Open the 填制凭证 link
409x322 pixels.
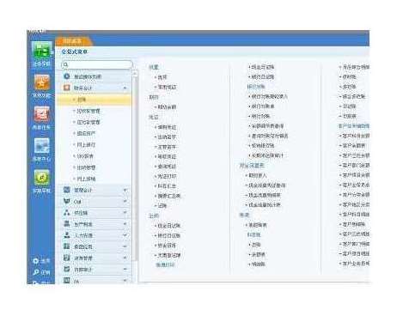pos(167,127)
